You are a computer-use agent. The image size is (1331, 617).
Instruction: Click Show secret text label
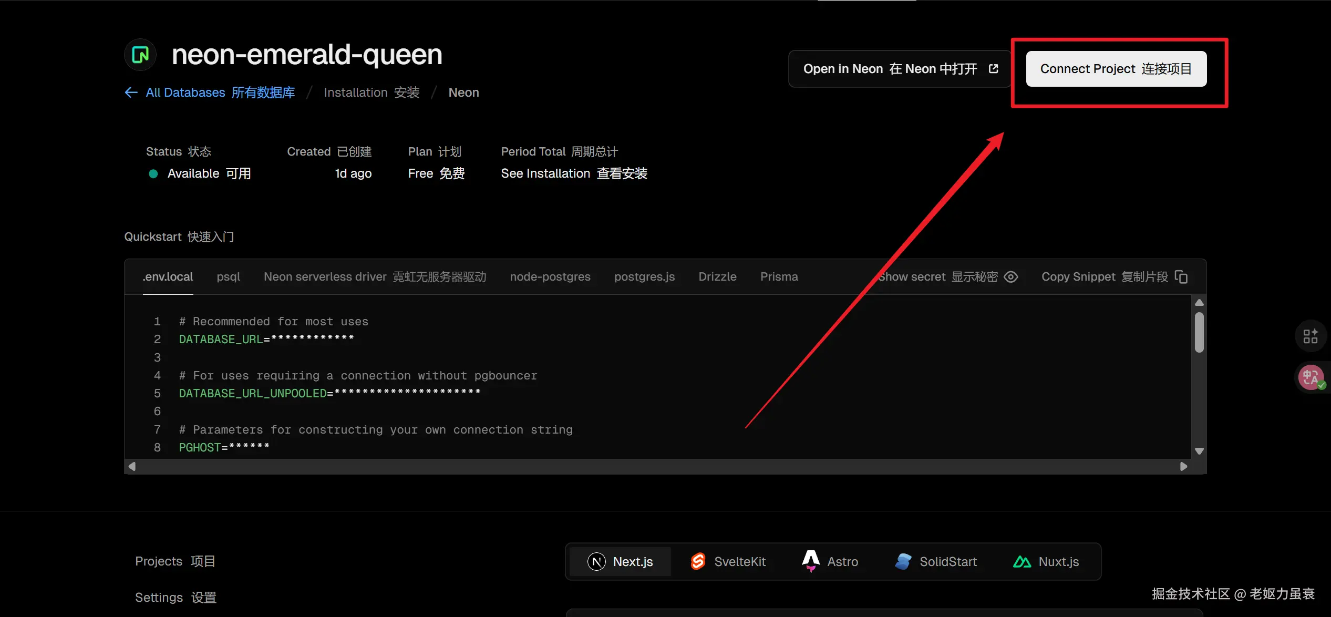point(938,277)
